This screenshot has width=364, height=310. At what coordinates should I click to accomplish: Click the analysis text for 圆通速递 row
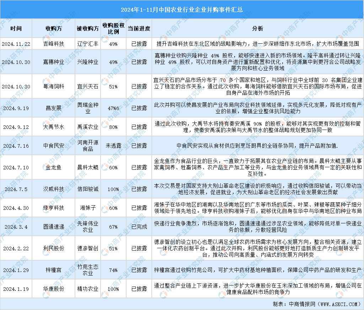(x=258, y=227)
